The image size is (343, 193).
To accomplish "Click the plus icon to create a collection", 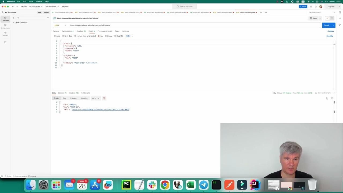I will pyautogui.click(x=13, y=18).
